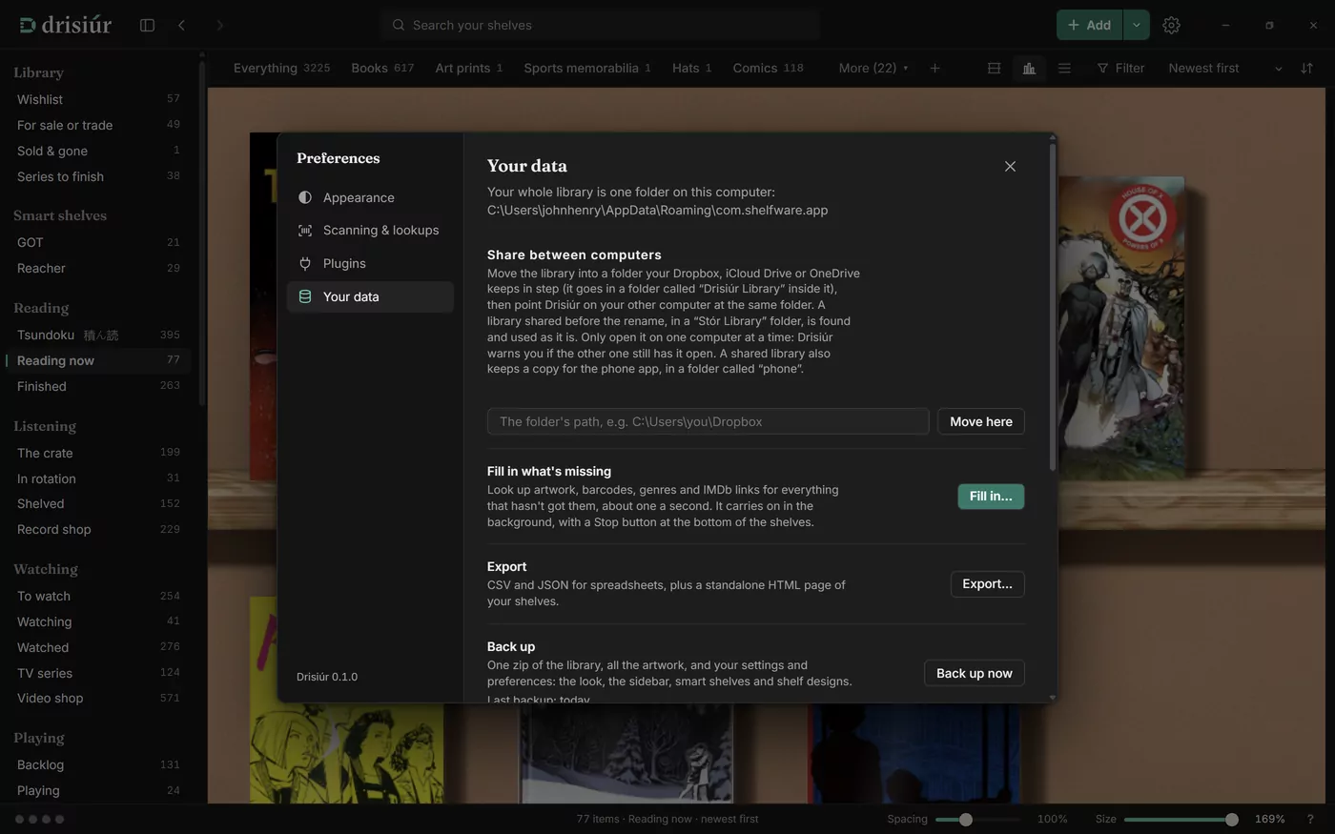Open the Filter control
Viewport: 1335px width, 834px height.
coord(1119,68)
